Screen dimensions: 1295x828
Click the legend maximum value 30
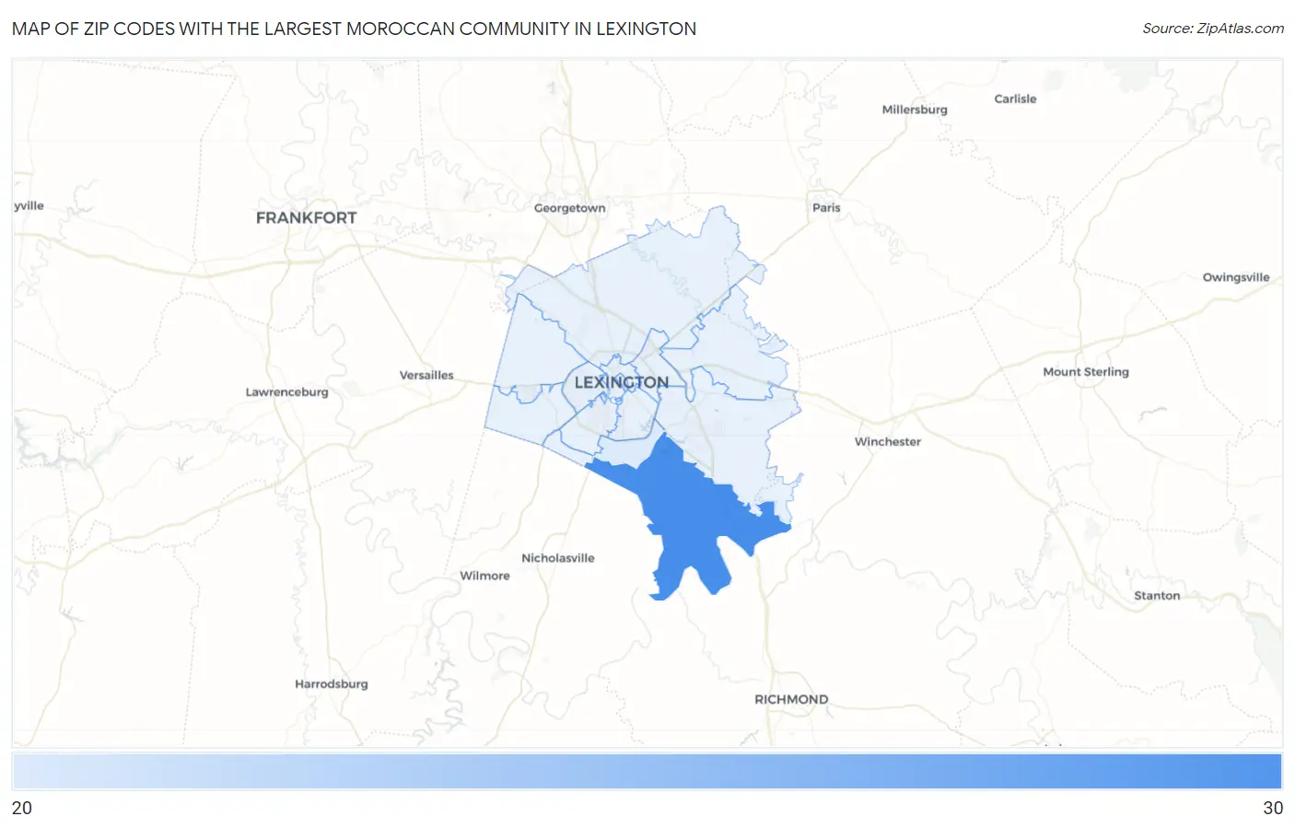[x=1273, y=808]
